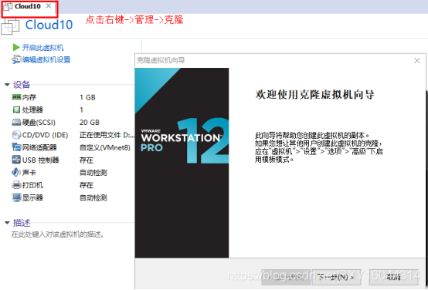
Task: Select the 声卡 device label
Action: (x=29, y=173)
